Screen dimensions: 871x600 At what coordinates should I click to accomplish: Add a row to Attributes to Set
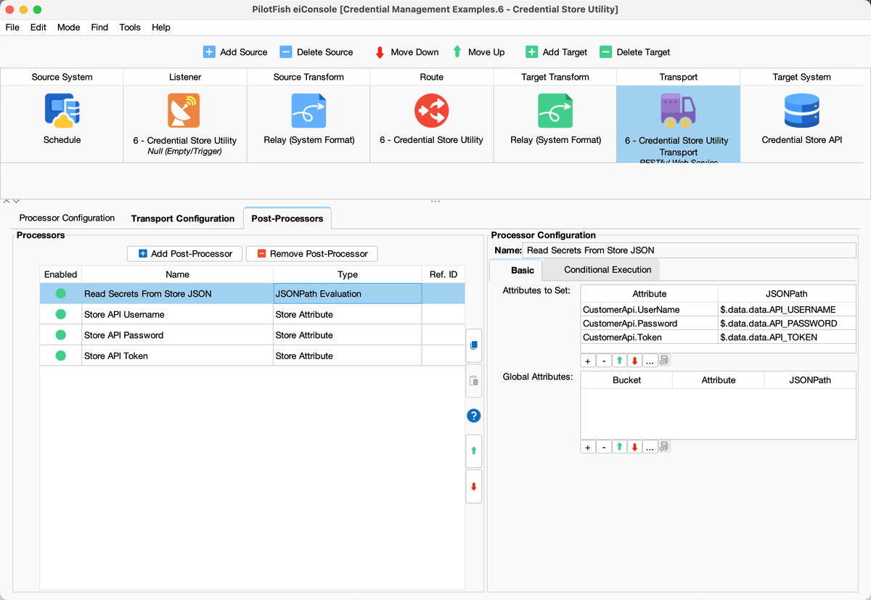coord(588,361)
